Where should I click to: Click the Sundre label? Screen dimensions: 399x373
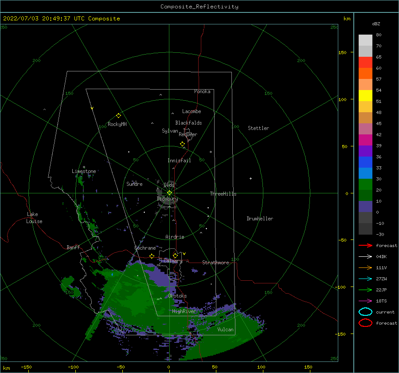point(134,184)
